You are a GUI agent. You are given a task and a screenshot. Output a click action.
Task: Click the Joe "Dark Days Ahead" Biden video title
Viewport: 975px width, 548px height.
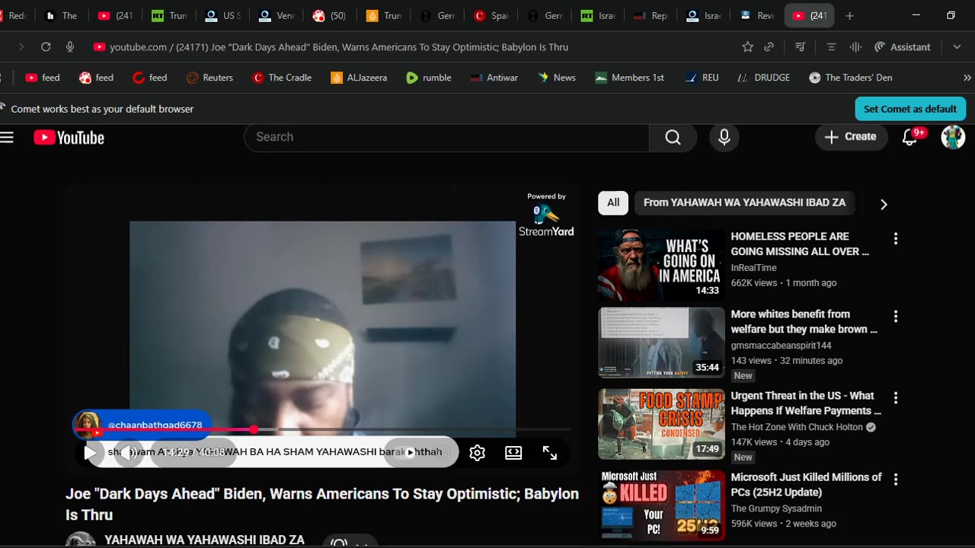[322, 504]
